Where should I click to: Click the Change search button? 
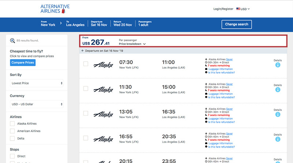pyautogui.click(x=237, y=24)
